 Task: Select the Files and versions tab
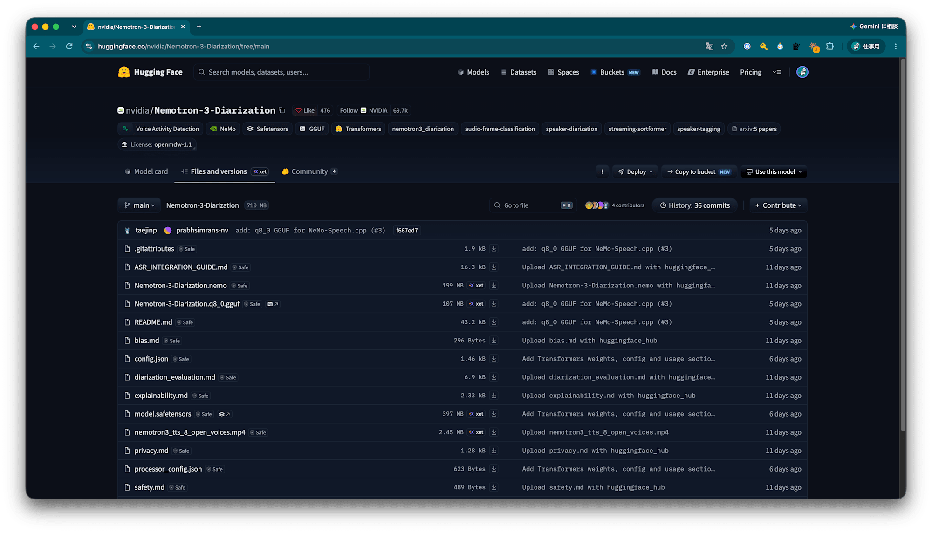pyautogui.click(x=225, y=172)
